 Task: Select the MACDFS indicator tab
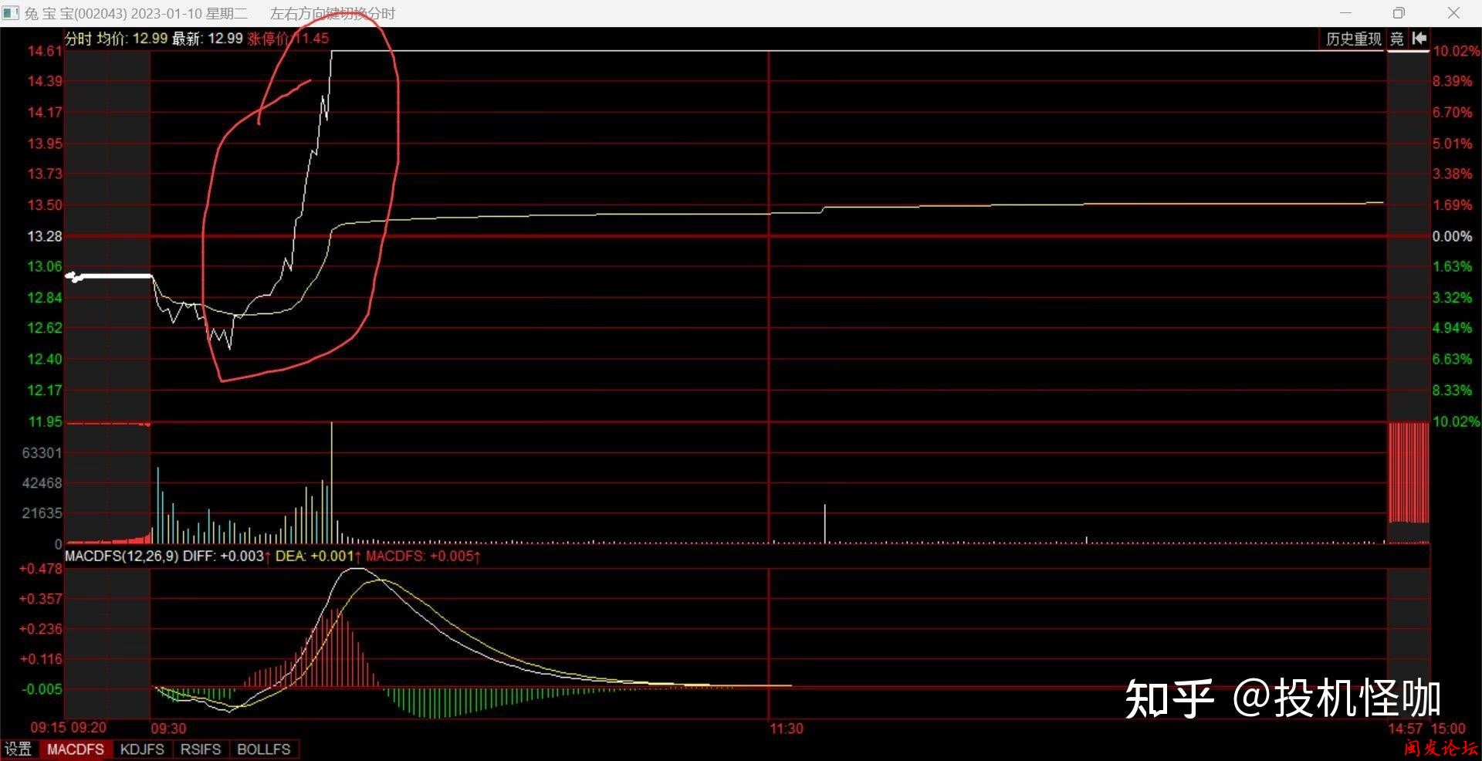pos(76,749)
